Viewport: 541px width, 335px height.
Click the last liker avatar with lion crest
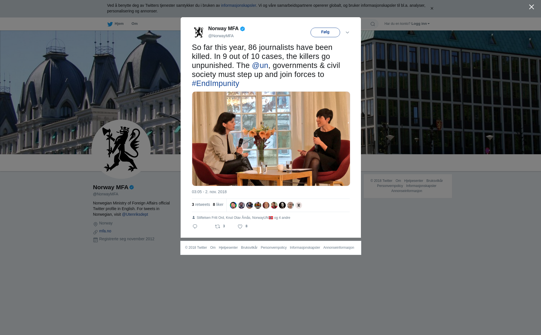(299, 205)
